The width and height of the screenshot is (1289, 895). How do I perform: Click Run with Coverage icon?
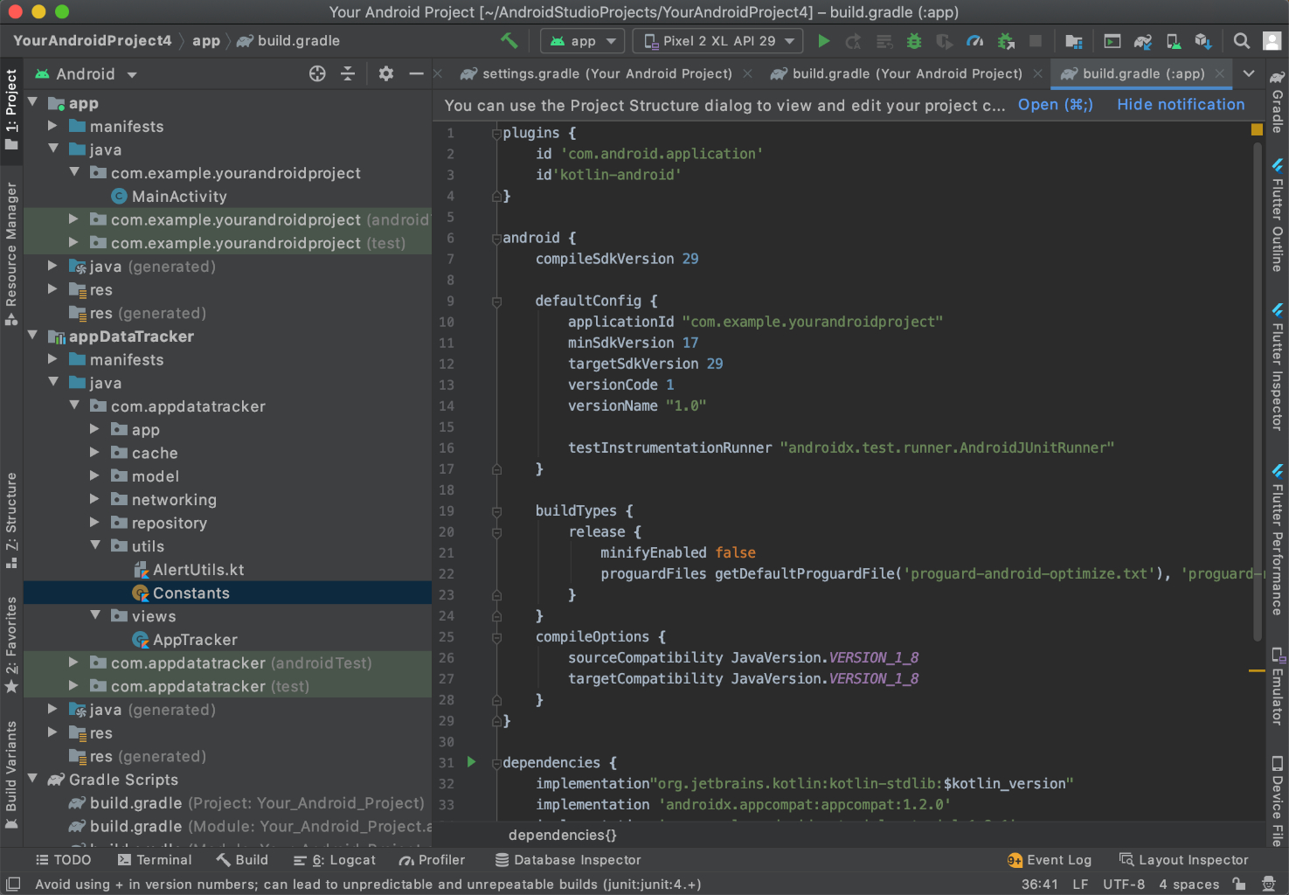(945, 40)
